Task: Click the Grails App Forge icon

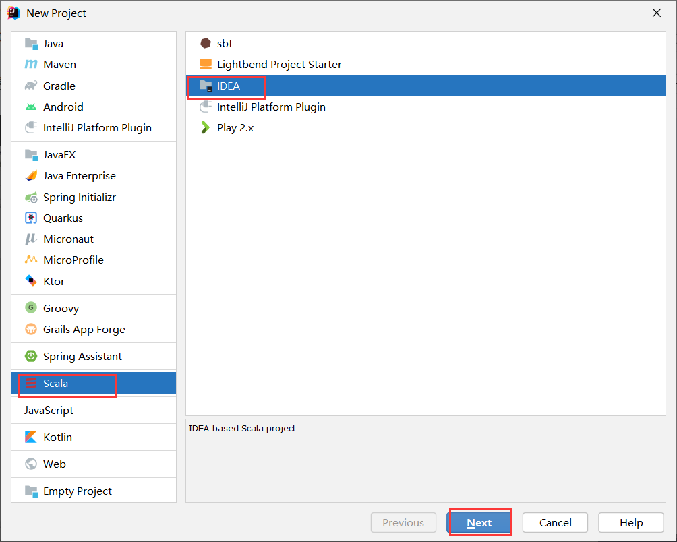Action: [x=31, y=329]
